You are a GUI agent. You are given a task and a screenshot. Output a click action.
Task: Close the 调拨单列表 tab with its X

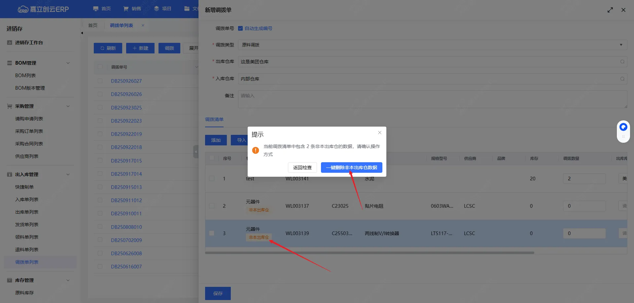click(x=143, y=25)
